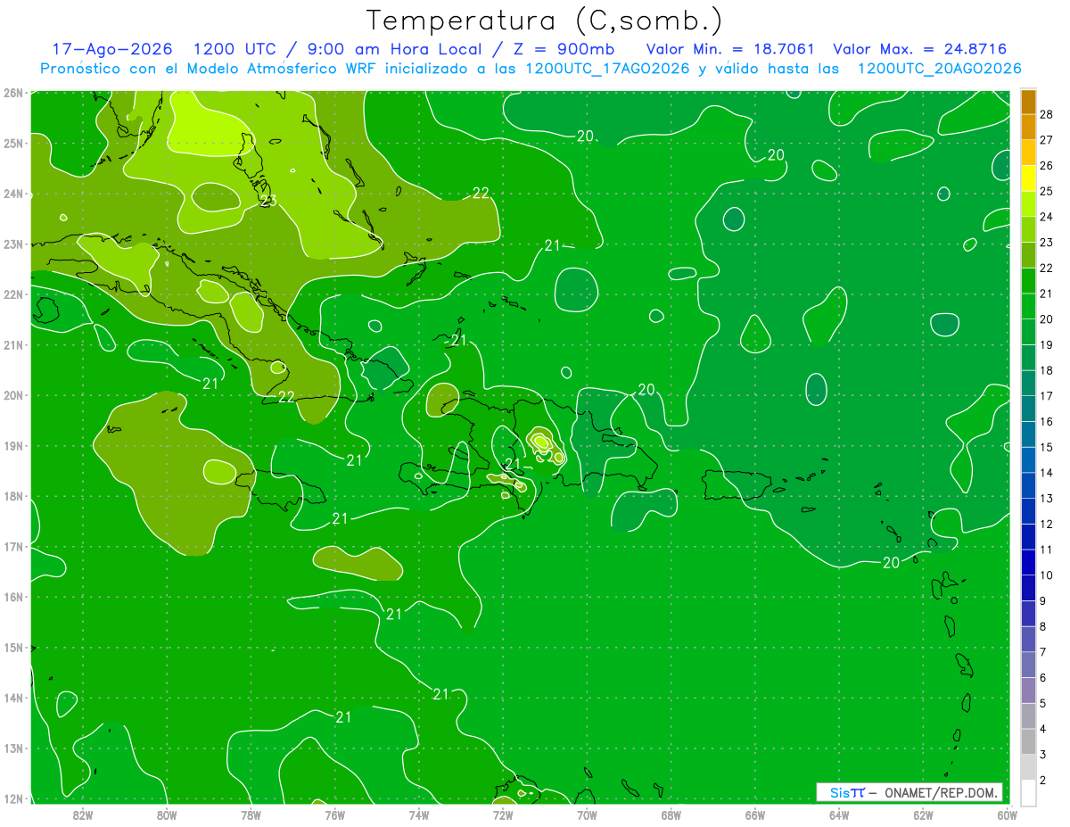Image resolution: width=1070 pixels, height=827 pixels.
Task: Click color bar value "15"
Action: 1047,447
